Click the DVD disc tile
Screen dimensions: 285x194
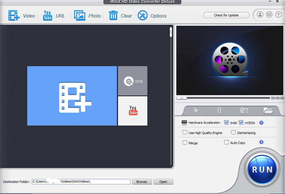(133, 81)
